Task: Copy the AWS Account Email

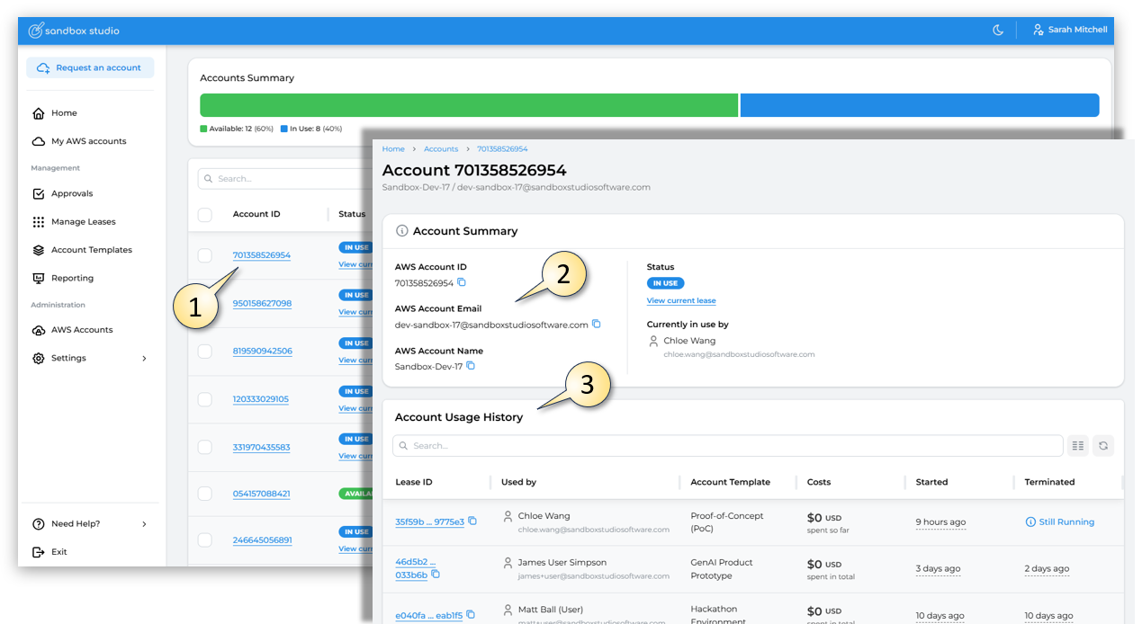Action: point(596,325)
